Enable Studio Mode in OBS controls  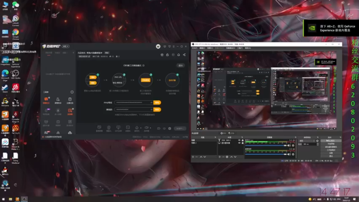[331, 150]
